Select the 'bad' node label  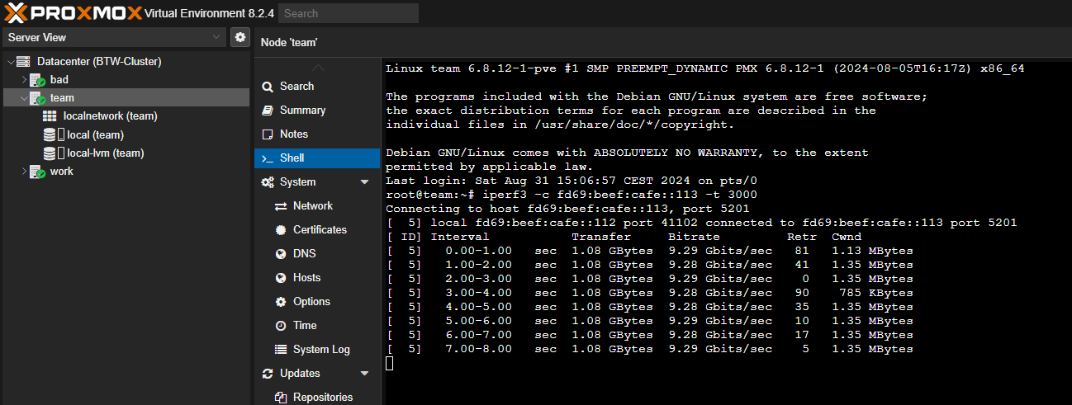click(59, 80)
